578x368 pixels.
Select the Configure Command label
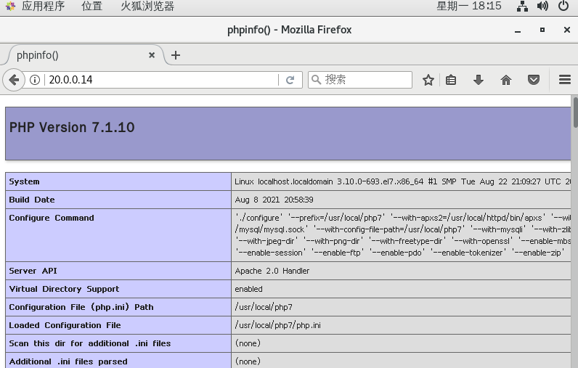[52, 218]
